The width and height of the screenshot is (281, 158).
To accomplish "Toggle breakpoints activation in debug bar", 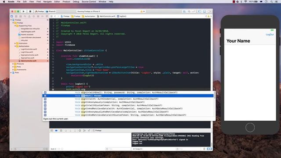I will [x=57, y=131].
